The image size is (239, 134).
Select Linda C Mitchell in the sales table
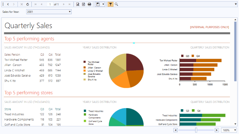click(x=15, y=70)
